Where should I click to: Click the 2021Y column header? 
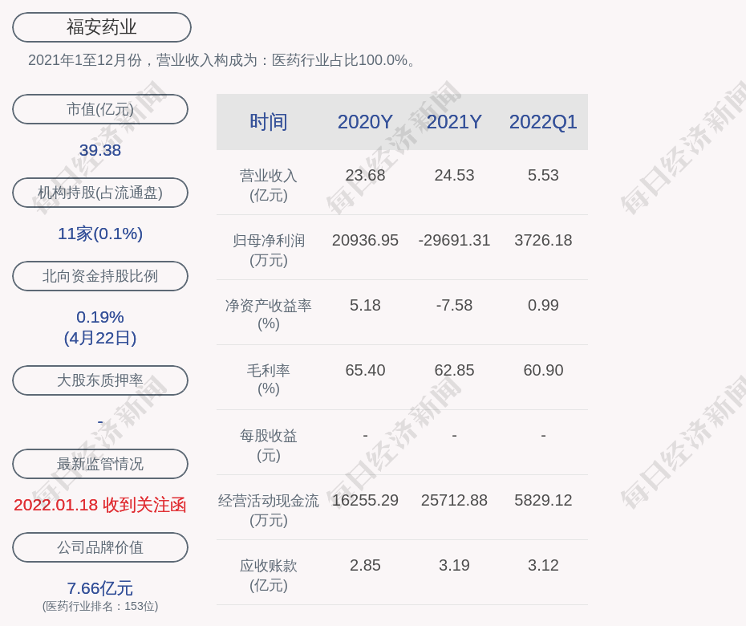point(454,122)
